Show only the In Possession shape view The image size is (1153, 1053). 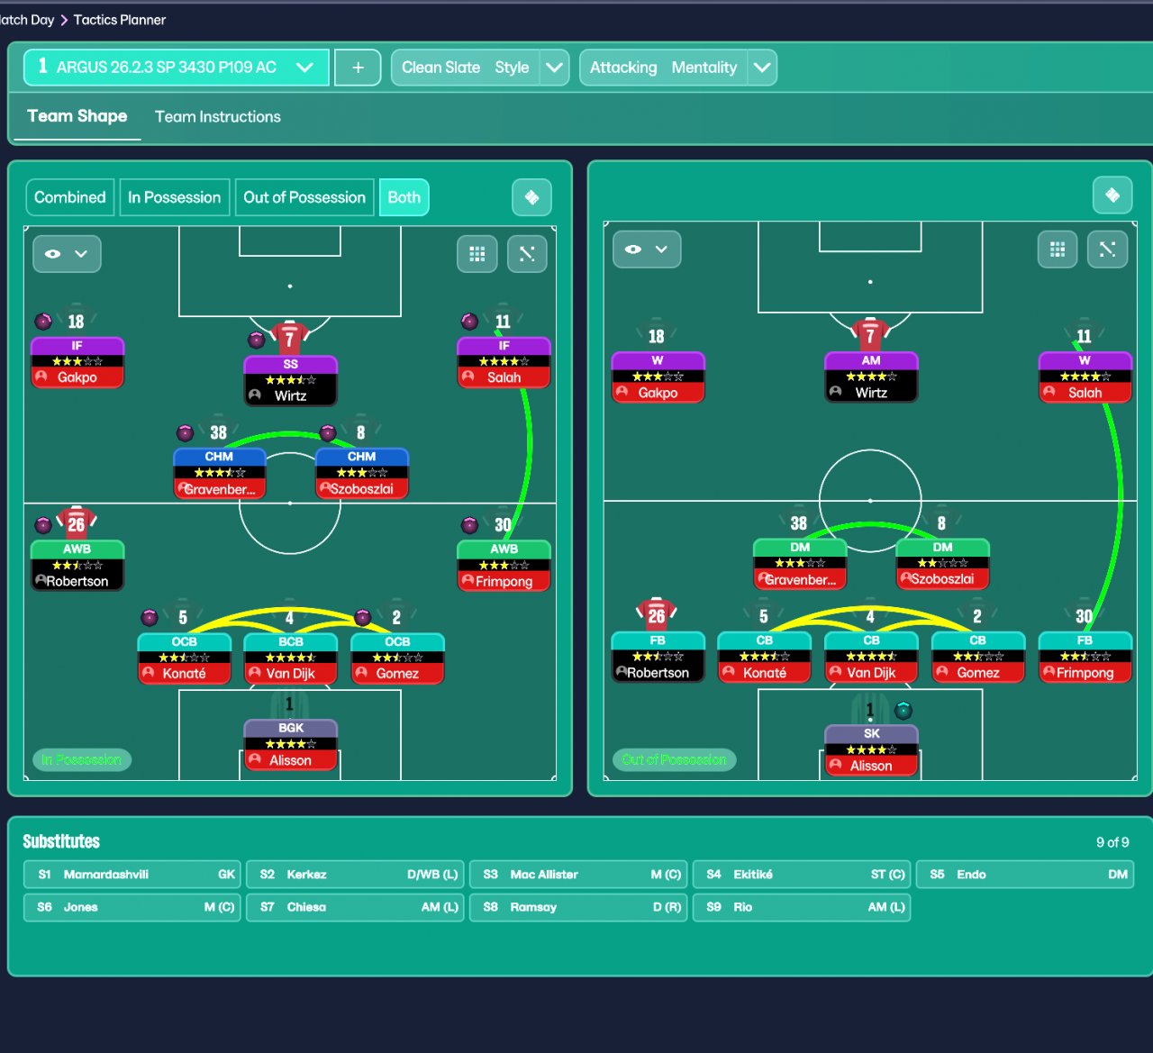[174, 197]
